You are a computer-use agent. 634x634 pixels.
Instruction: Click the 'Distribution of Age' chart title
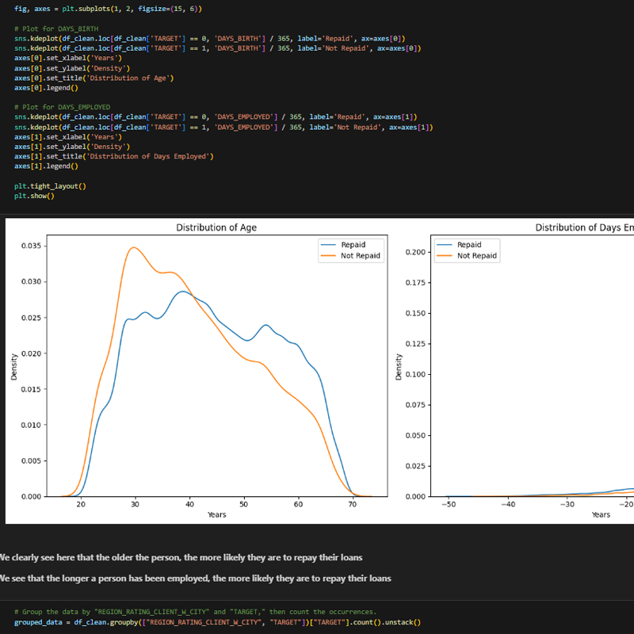216,228
